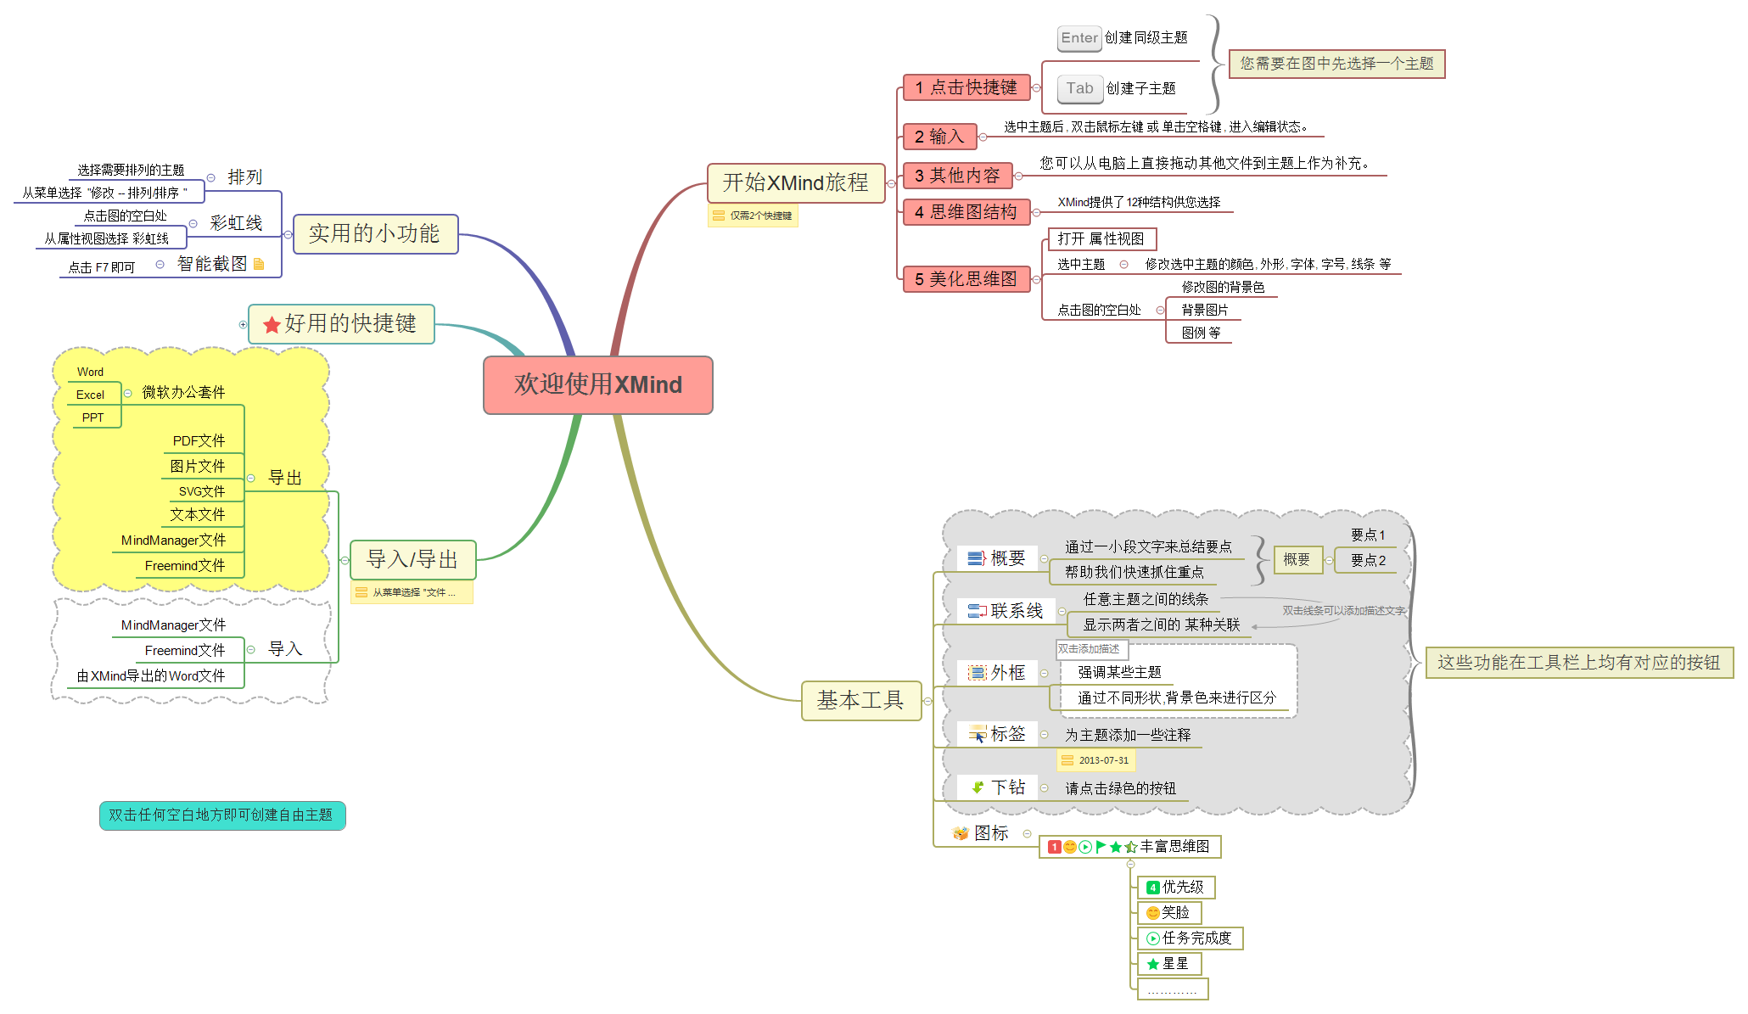Click the red star on 好用的快捷键
This screenshot has height=1014, width=1748.
272,325
